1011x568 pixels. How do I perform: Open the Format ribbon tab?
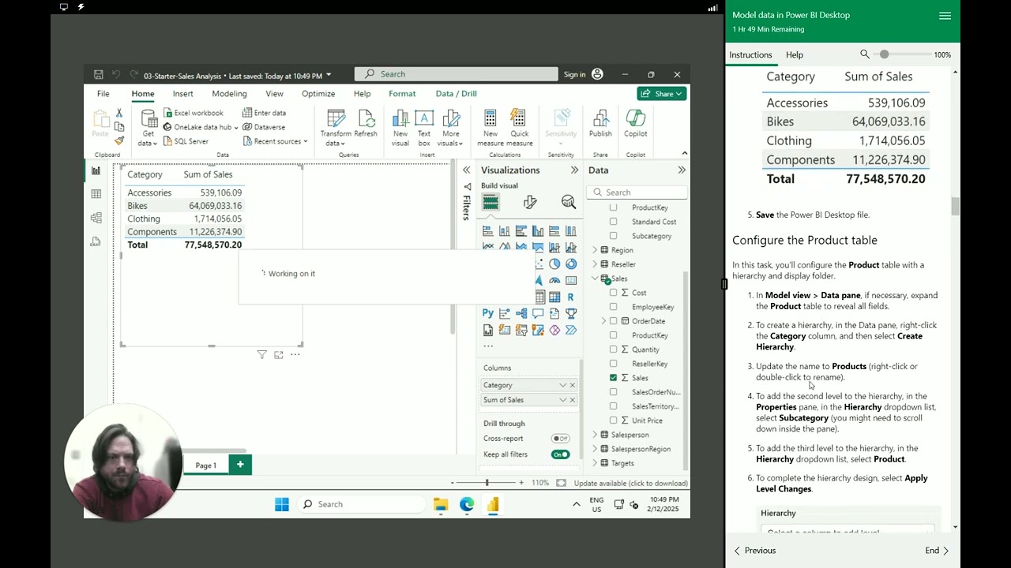[x=402, y=93]
